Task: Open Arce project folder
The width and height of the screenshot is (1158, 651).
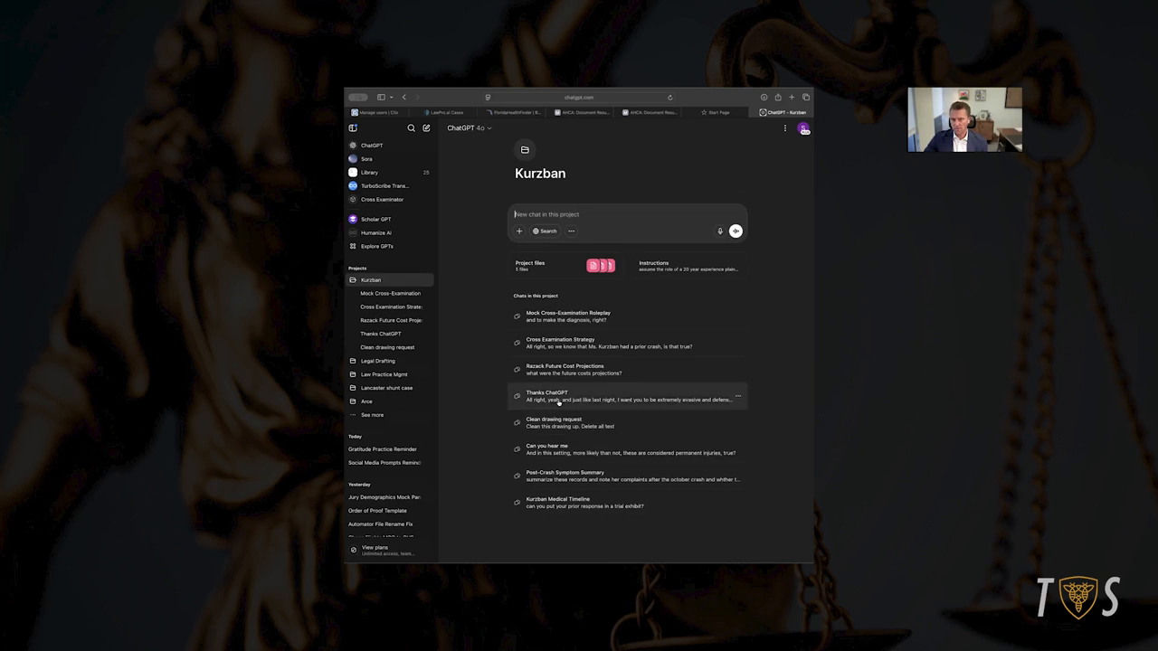Action: [390, 402]
